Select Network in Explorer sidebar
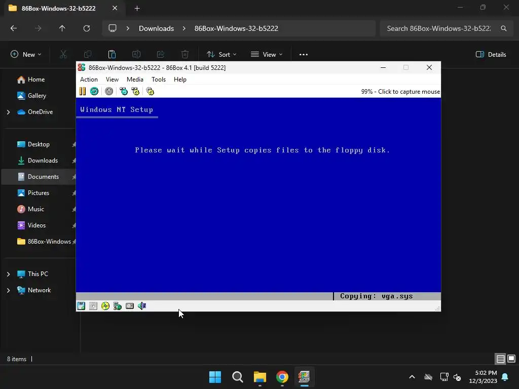Viewport: 519px width, 389px height. tap(39, 290)
